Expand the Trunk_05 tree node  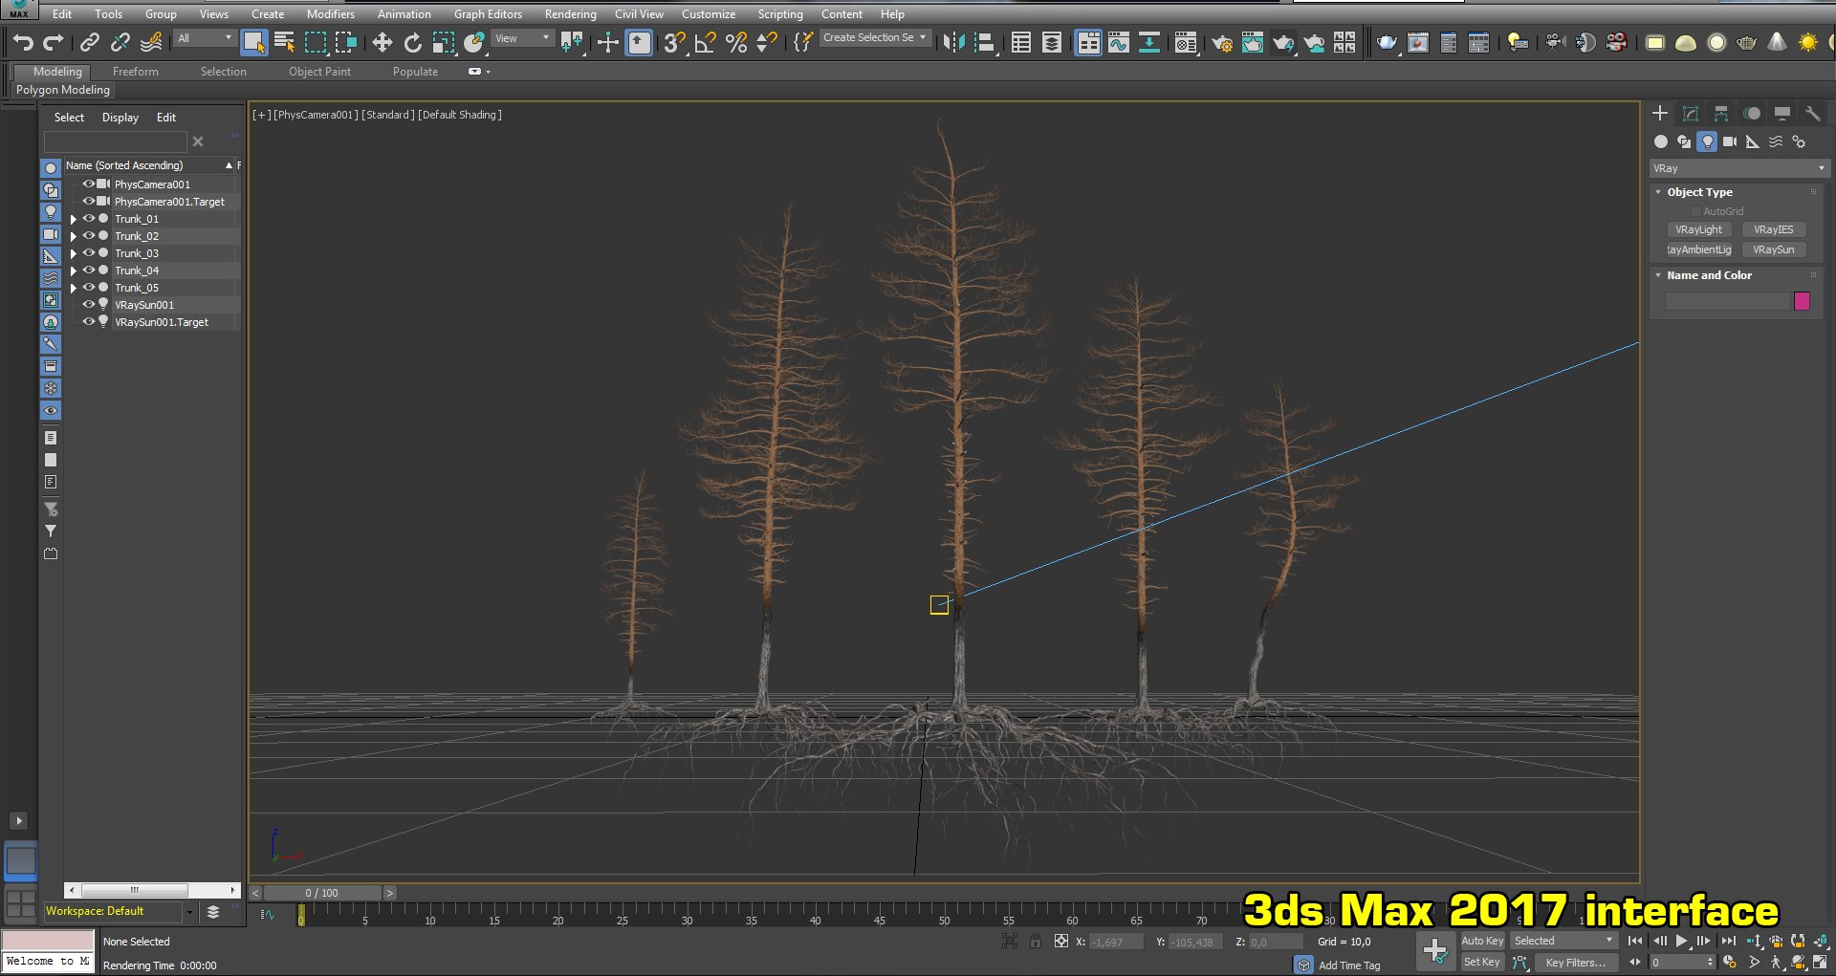click(74, 288)
